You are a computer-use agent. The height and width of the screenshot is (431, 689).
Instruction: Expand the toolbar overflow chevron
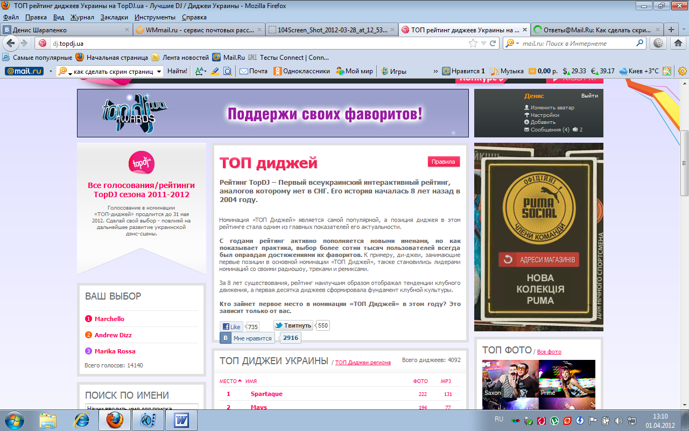435,71
